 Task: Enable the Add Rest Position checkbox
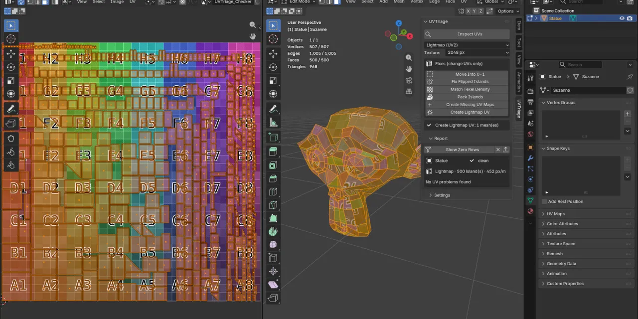point(544,201)
